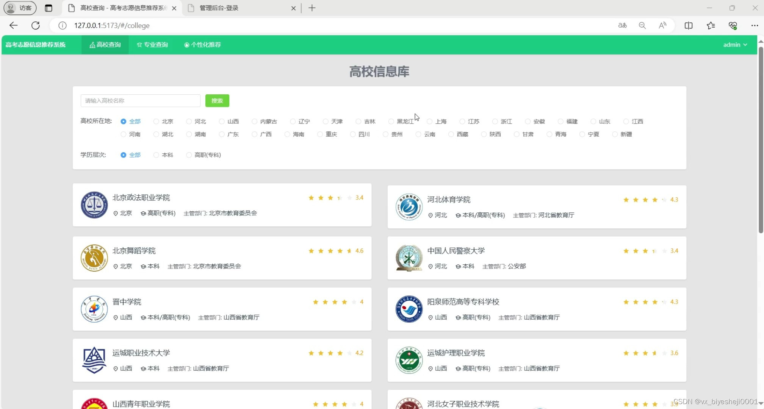Viewport: 764px width, 409px height.
Task: Click the browser refresh icon
Action: click(36, 25)
